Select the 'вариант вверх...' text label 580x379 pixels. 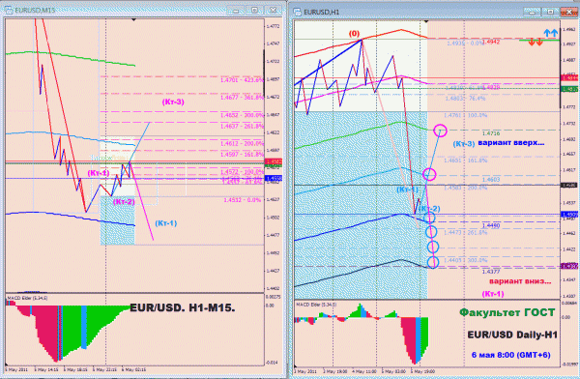pos(510,143)
